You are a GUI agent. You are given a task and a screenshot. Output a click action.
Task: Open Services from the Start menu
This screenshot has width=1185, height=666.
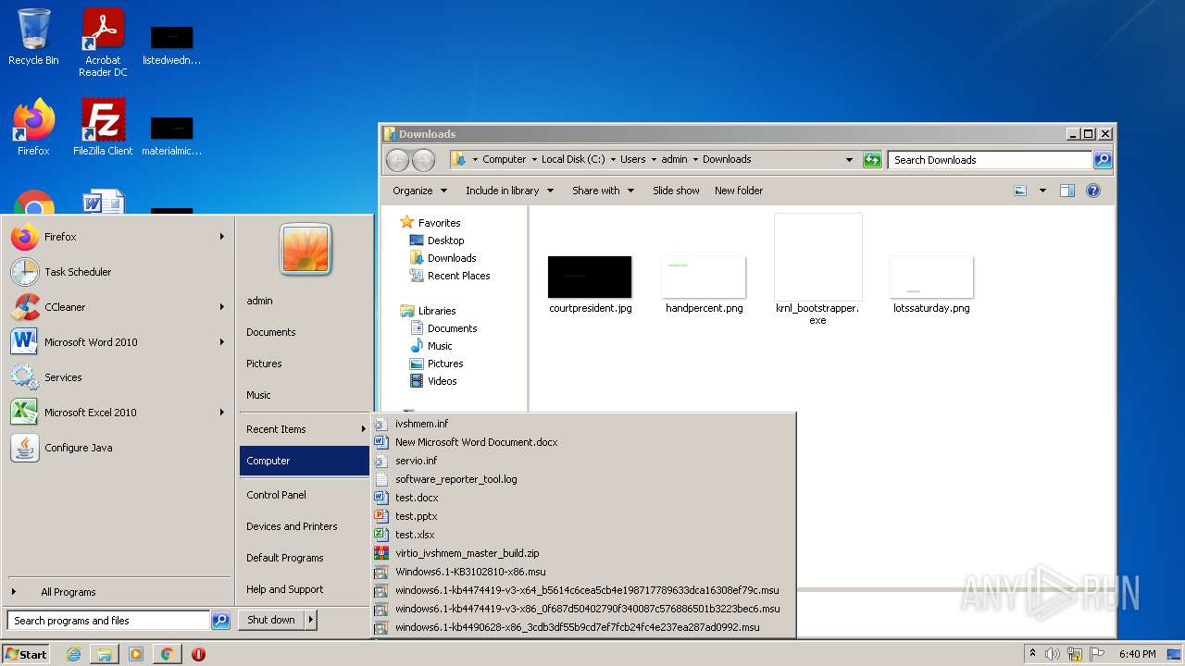click(x=117, y=377)
